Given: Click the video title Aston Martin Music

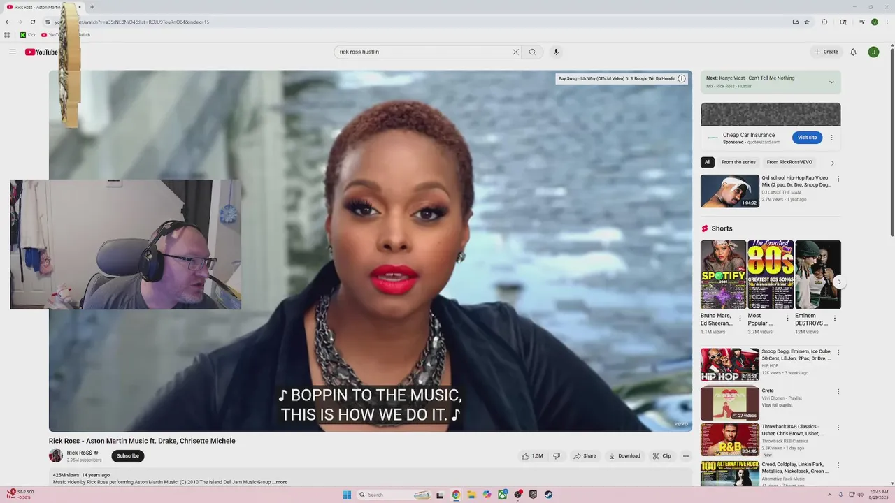Looking at the screenshot, I should coord(142,441).
